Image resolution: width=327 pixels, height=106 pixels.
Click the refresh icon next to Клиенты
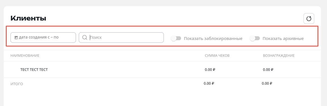click(309, 19)
